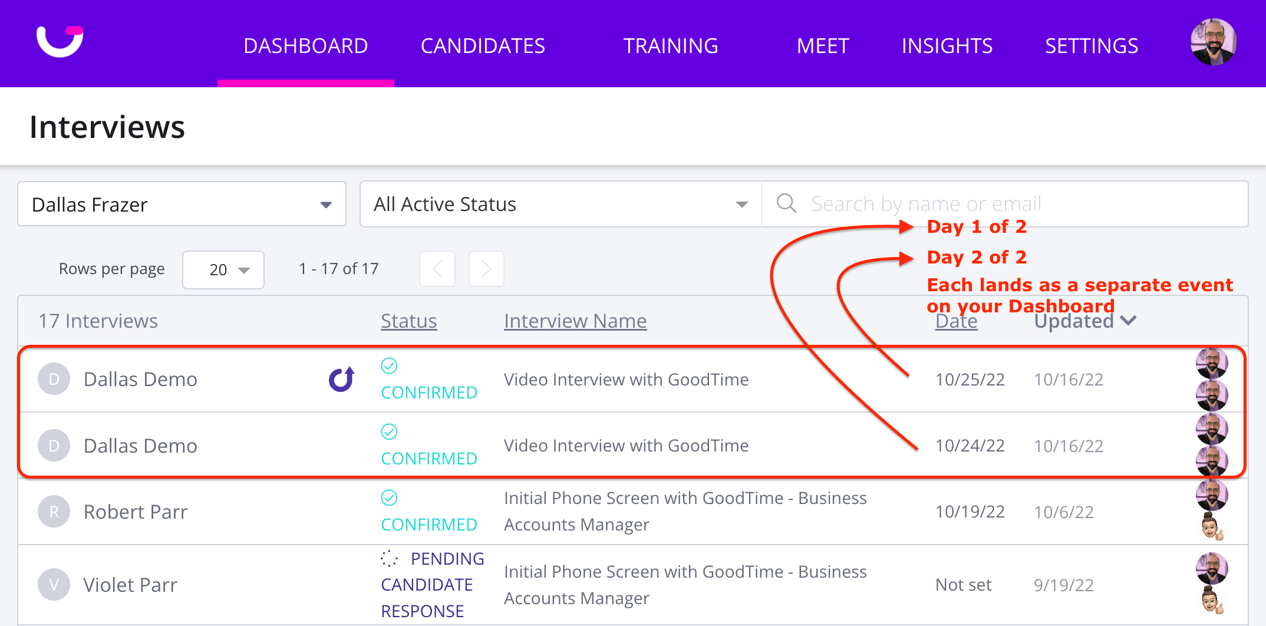The image size is (1266, 626).
Task: Sort by the Status column header
Action: 408,321
